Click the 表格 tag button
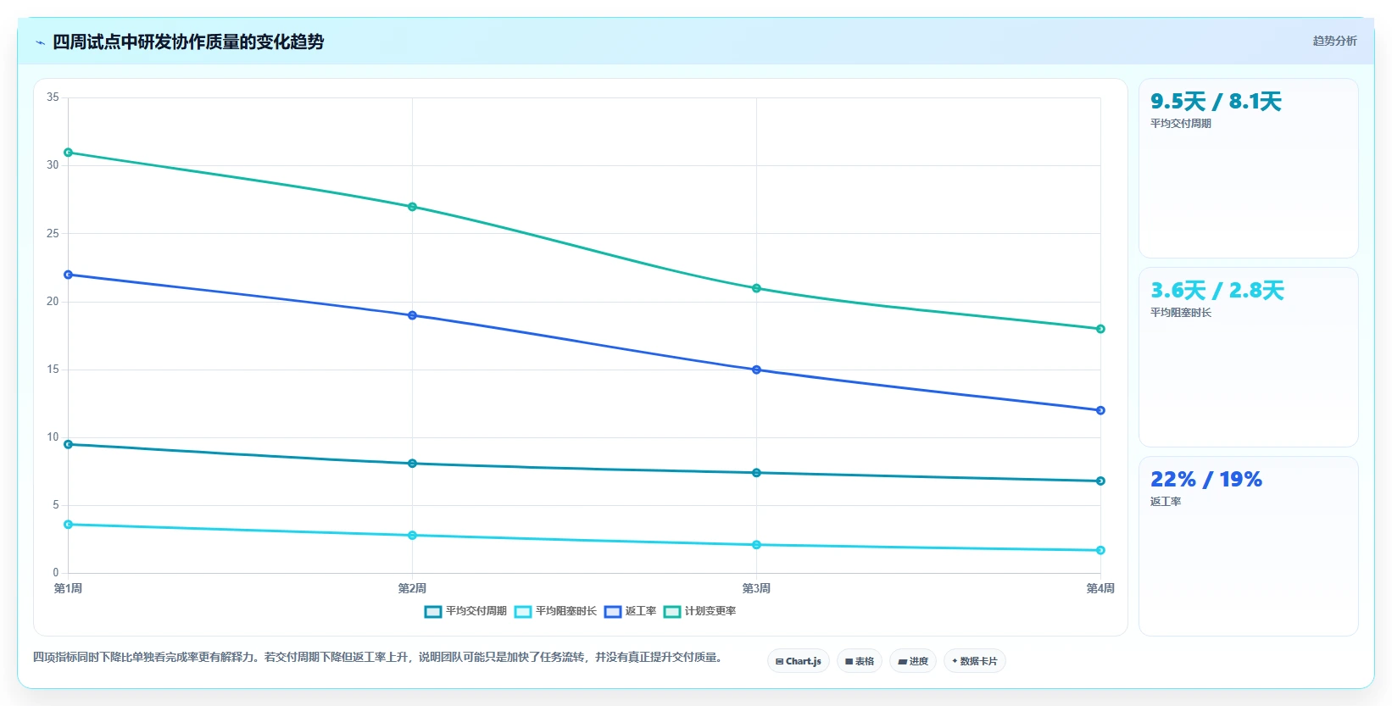This screenshot has height=706, width=1392. pos(860,661)
